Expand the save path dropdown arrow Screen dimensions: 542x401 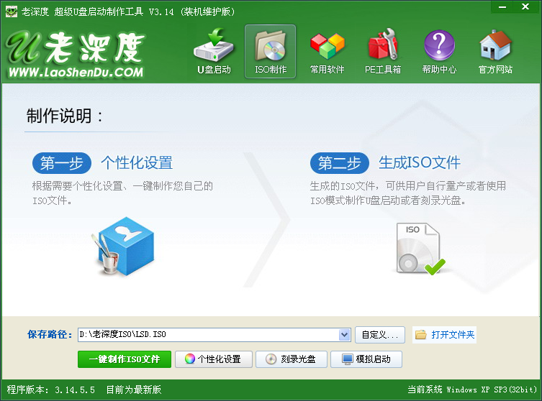344,334
